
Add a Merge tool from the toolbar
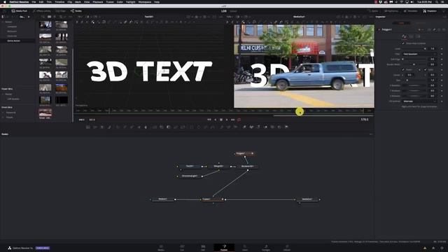pyautogui.click(x=154, y=127)
